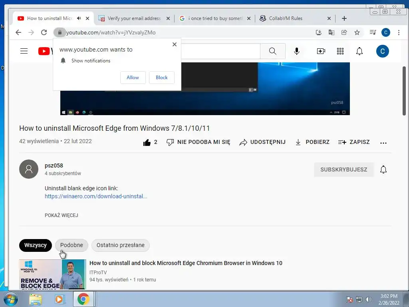
Task: Click the browser forward arrow
Action: coord(31,32)
